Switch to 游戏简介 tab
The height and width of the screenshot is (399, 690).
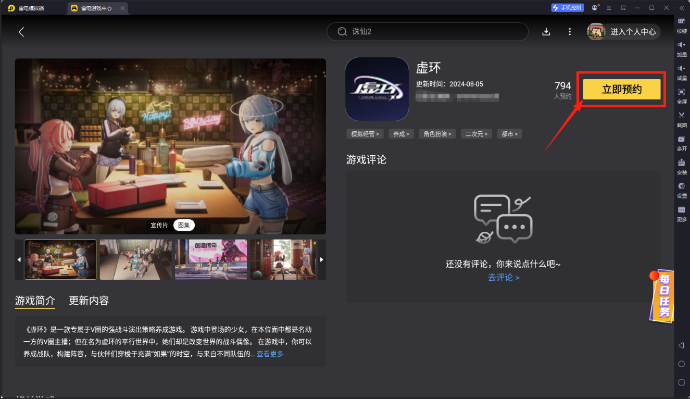[35, 301]
